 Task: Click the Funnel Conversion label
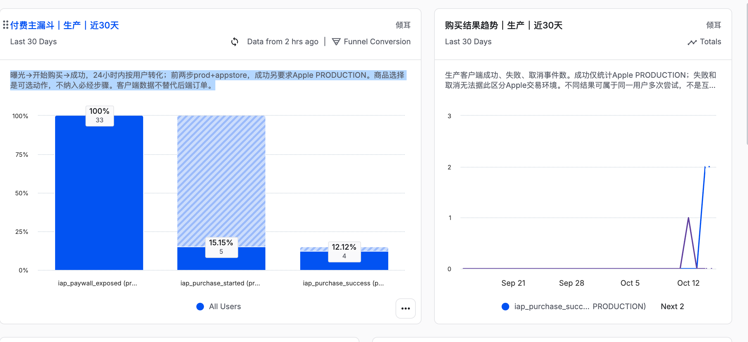coord(377,42)
